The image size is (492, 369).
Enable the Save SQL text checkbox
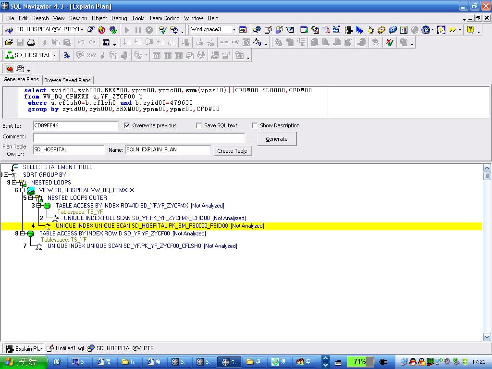(x=199, y=125)
